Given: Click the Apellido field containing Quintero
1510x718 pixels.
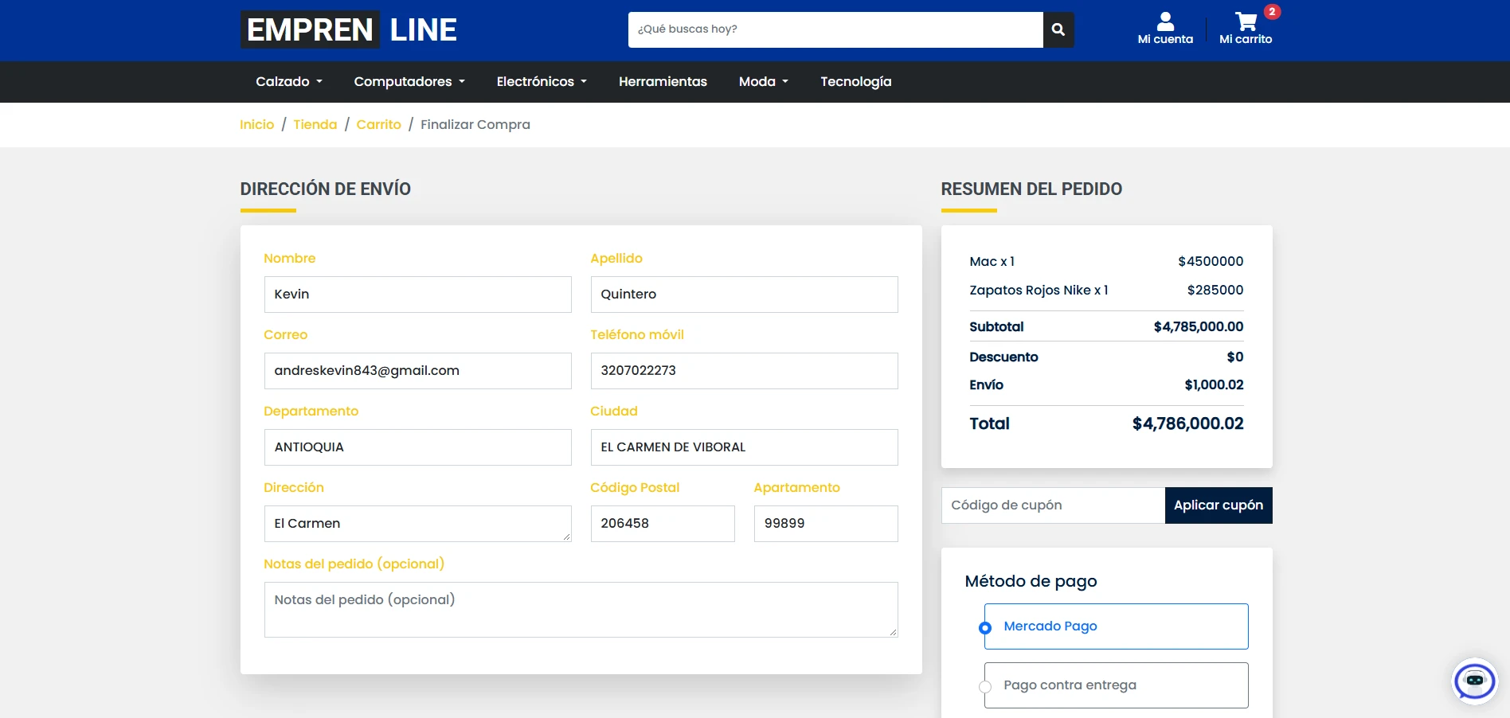Looking at the screenshot, I should (x=745, y=295).
